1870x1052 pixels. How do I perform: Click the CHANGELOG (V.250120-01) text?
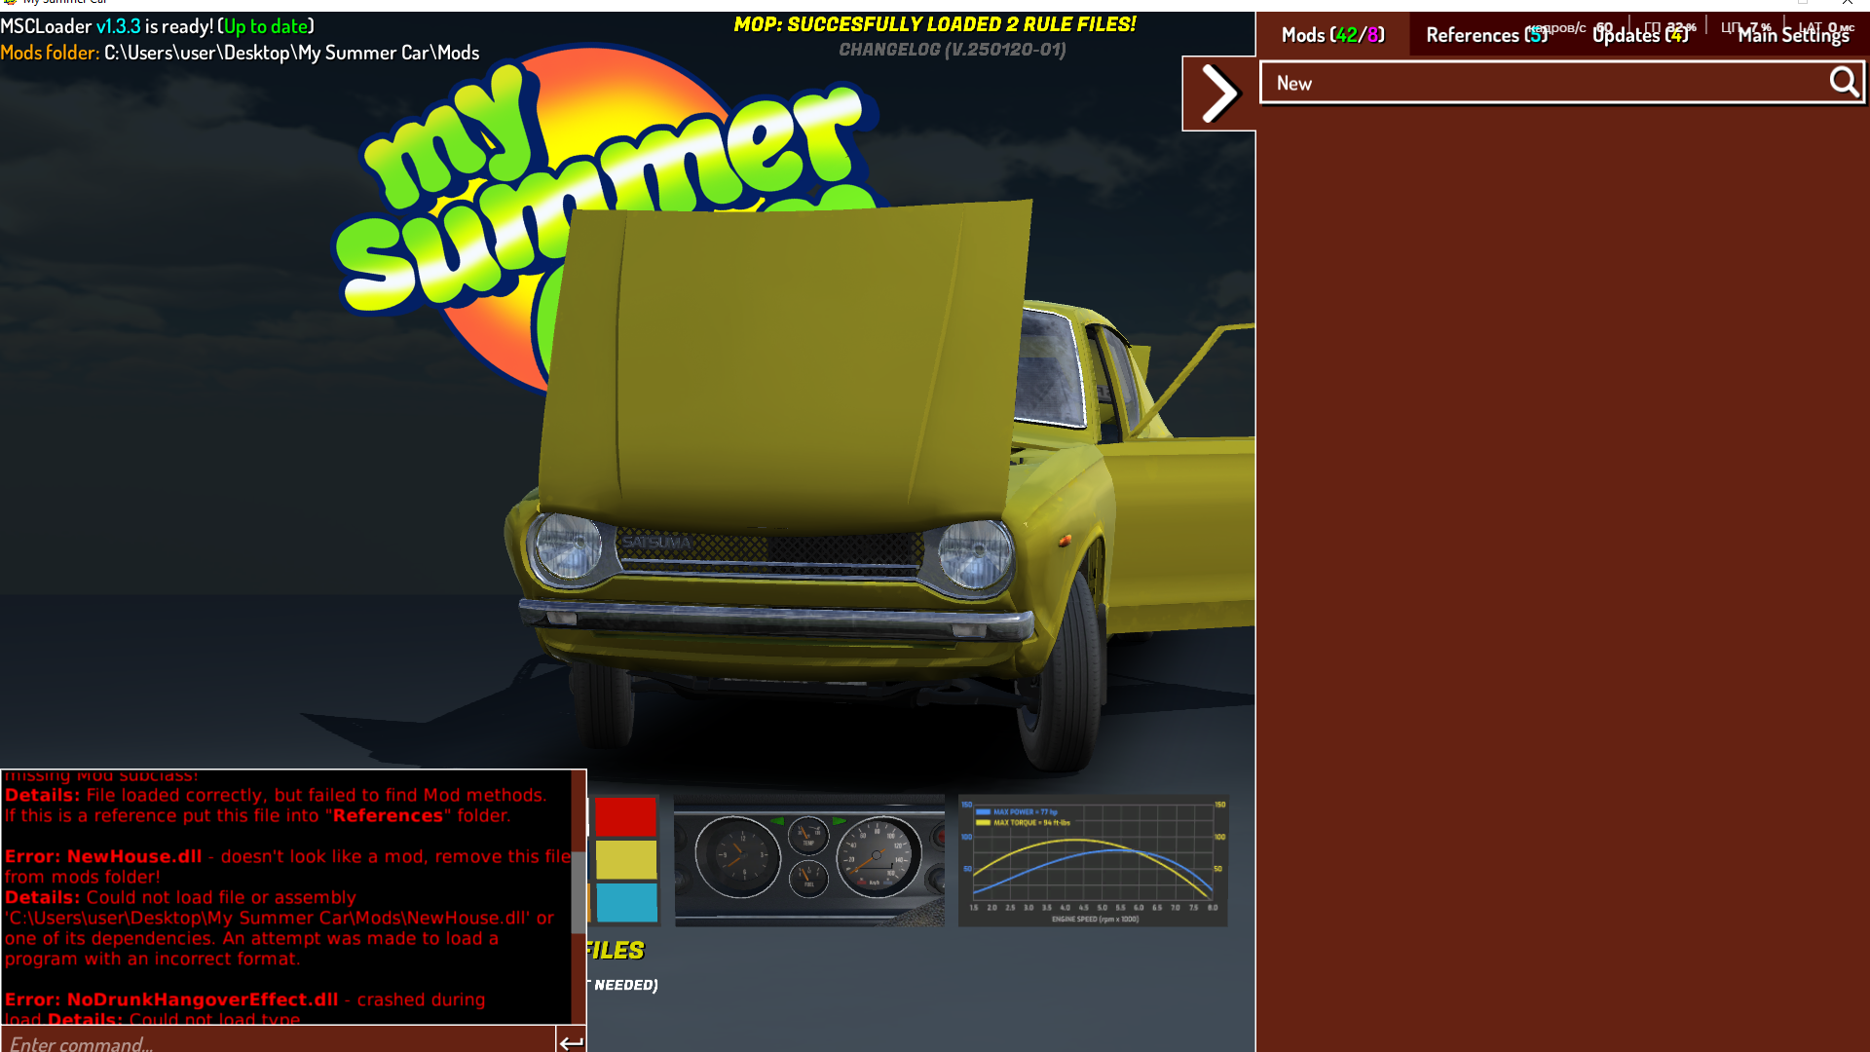click(x=953, y=50)
